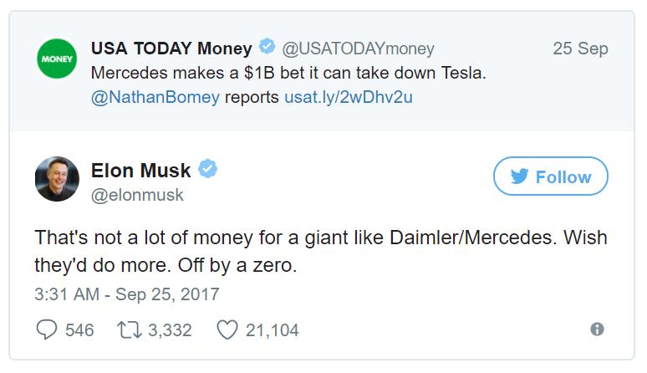This screenshot has width=647, height=373.
Task: Open the @NathanBomey mention link
Action: click(155, 96)
